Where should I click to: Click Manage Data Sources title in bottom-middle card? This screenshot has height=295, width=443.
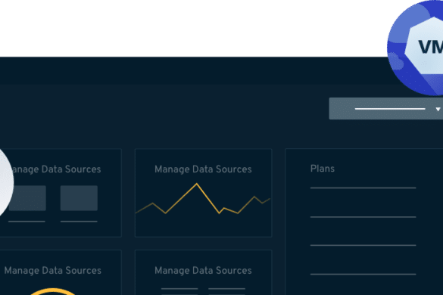pyautogui.click(x=203, y=271)
